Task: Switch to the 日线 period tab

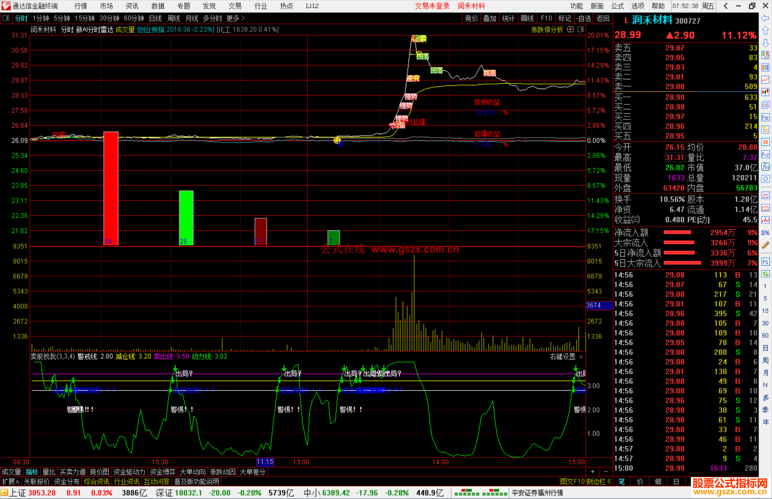Action: pos(155,18)
